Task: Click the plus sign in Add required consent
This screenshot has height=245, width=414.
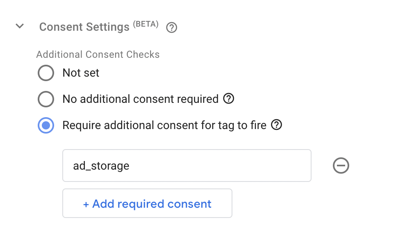Action: (x=86, y=204)
